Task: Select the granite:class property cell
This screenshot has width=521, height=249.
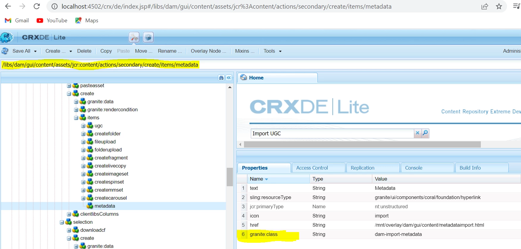Action: tap(278, 234)
